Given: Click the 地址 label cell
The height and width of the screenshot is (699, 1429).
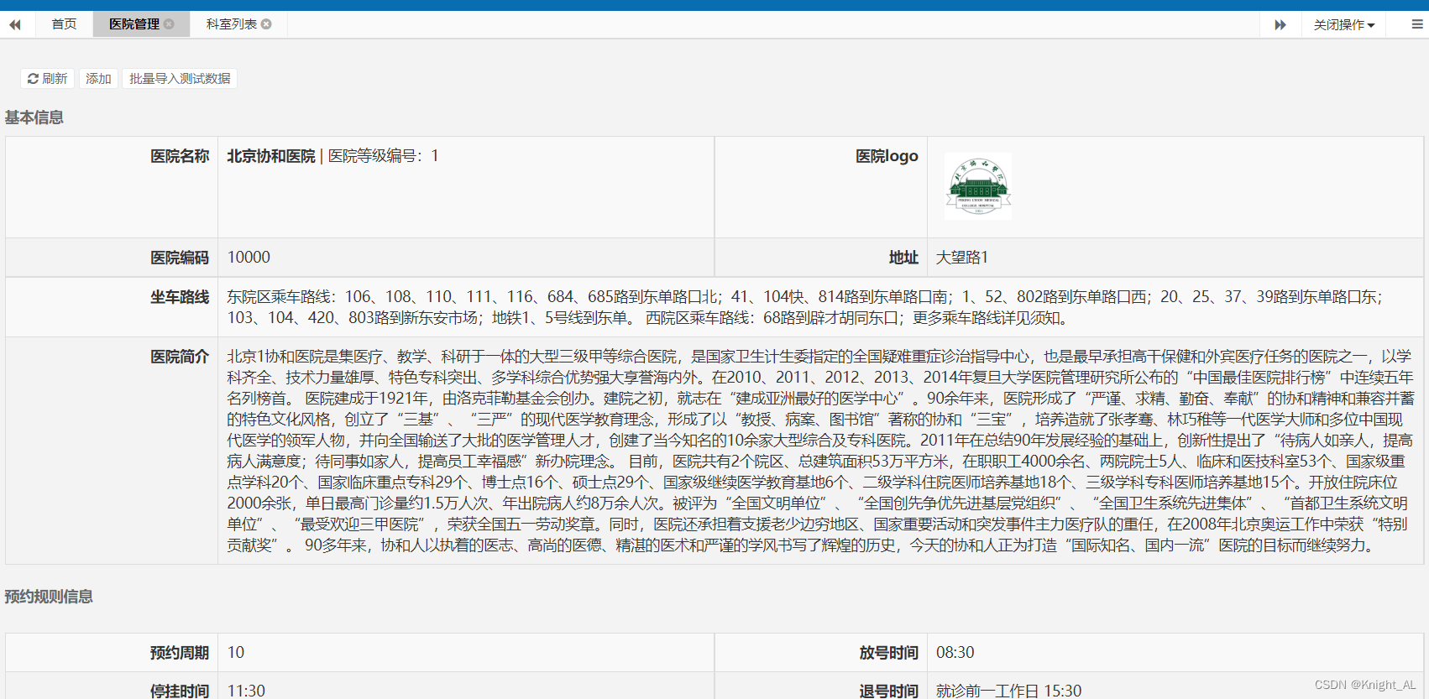Looking at the screenshot, I should pos(821,258).
